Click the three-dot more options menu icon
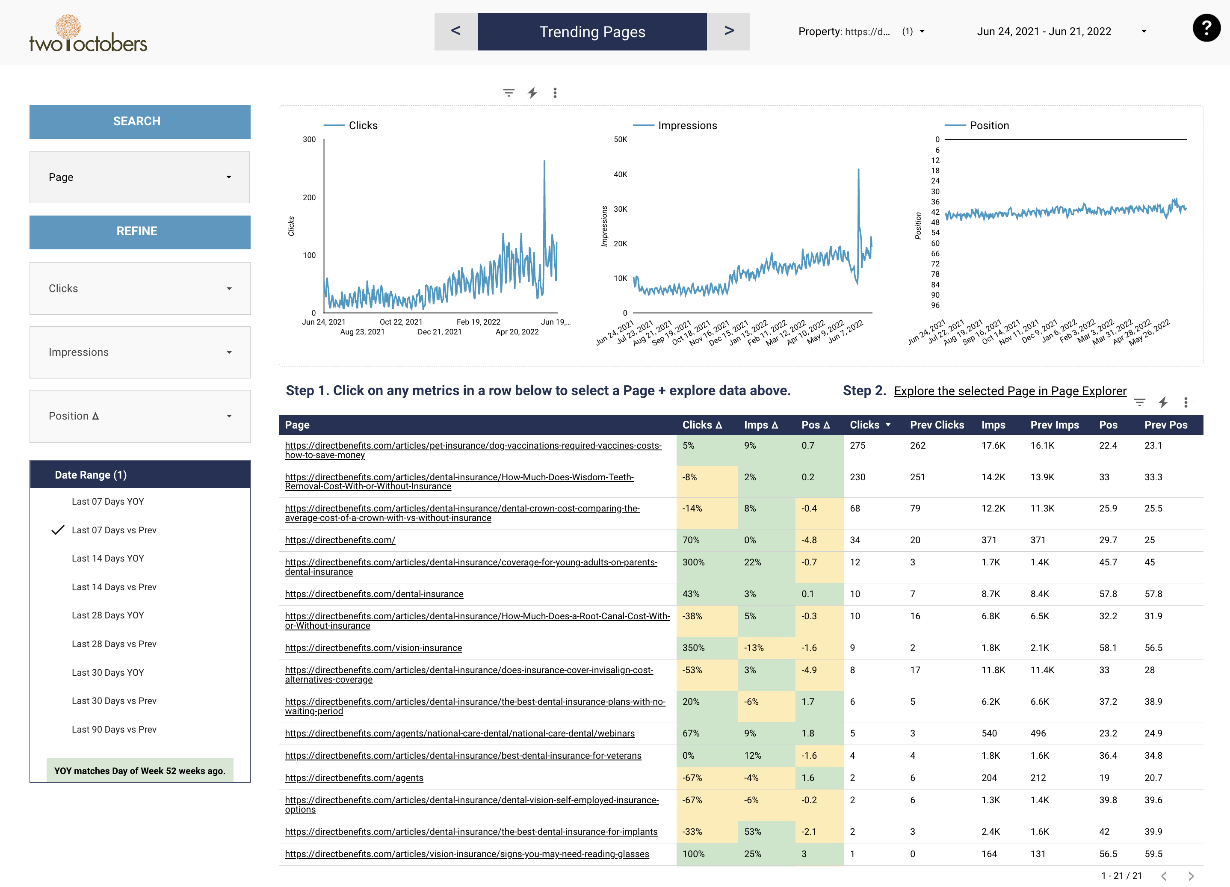 tap(555, 93)
